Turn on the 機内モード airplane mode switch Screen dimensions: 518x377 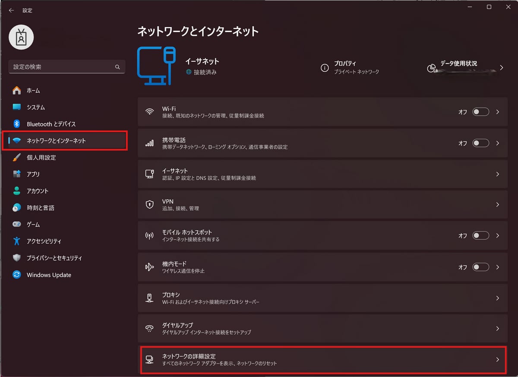[480, 267]
